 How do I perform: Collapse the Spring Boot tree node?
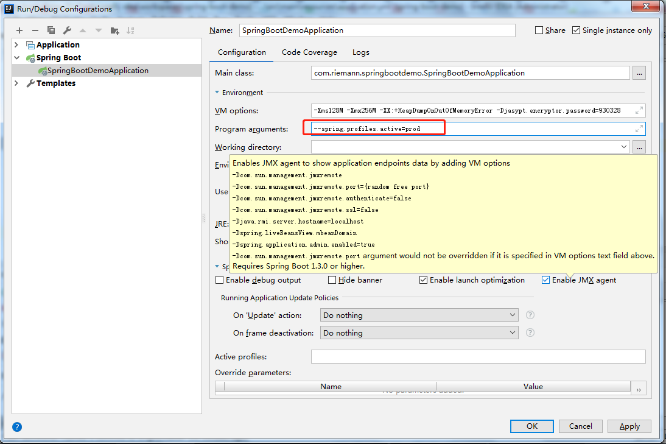click(17, 57)
